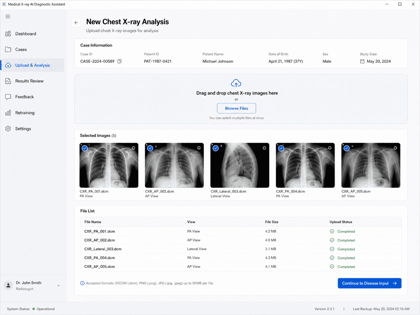Expand the CXR_AP_005.dcm thumbnail fullscreen icon

pos(395,148)
